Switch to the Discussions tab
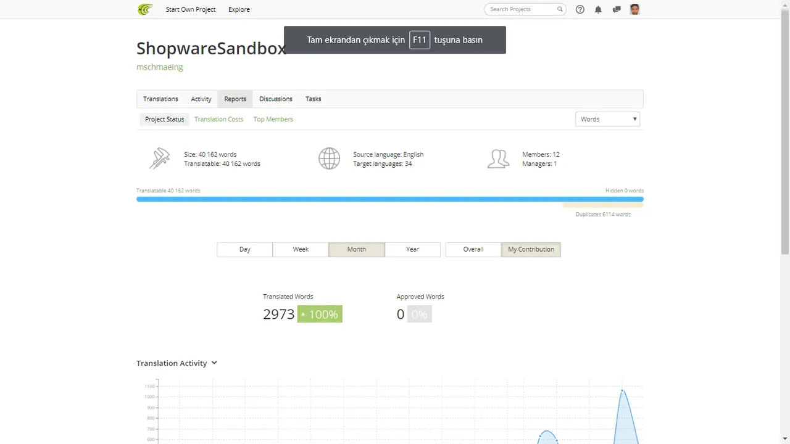Viewport: 790px width, 444px height. [x=276, y=99]
